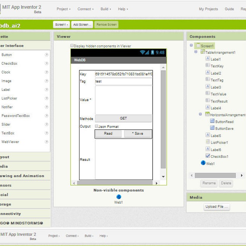Click viewer vertical scrollbar thumb
Image resolution: width=246 pixels, height=246 pixels.
click(x=163, y=119)
